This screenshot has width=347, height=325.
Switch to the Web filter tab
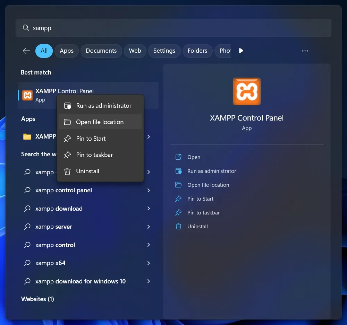135,51
